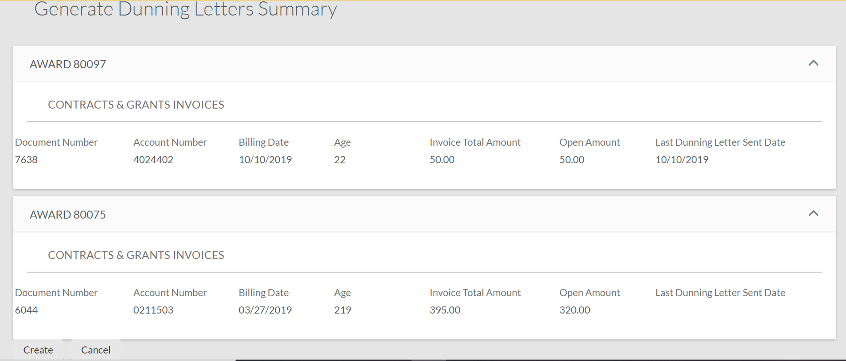Collapse the AWARD 80075 section chevron
The height and width of the screenshot is (361, 846).
813,214
